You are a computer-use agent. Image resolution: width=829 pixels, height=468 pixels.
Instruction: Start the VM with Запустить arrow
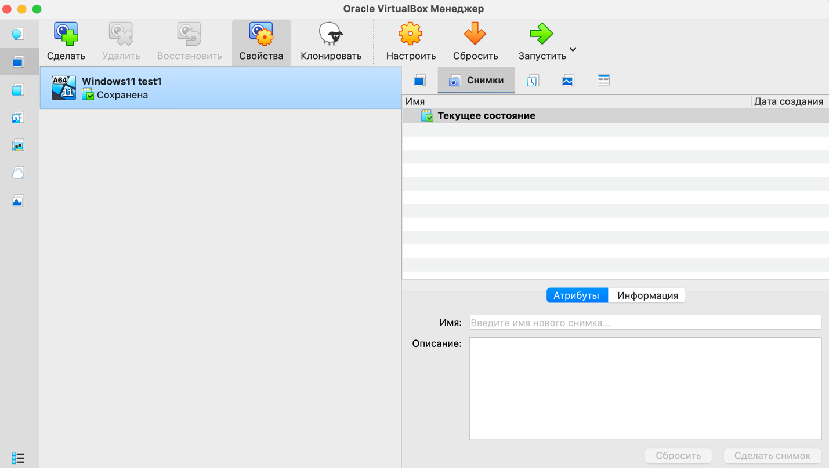coord(541,35)
